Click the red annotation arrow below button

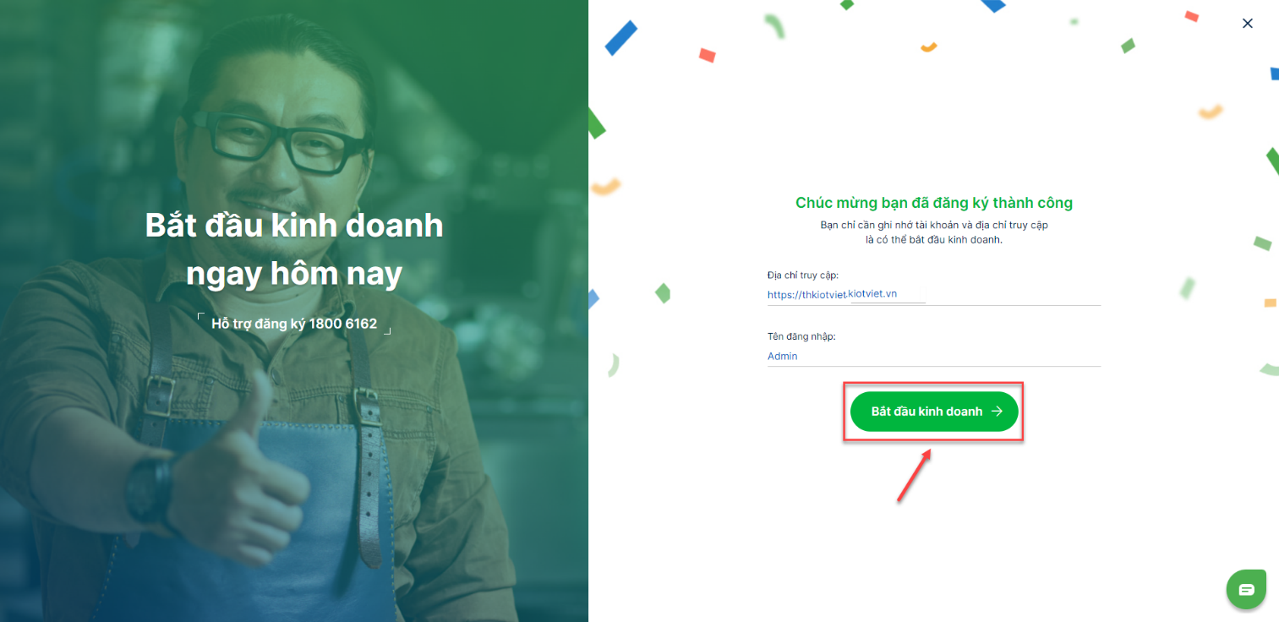(x=914, y=476)
